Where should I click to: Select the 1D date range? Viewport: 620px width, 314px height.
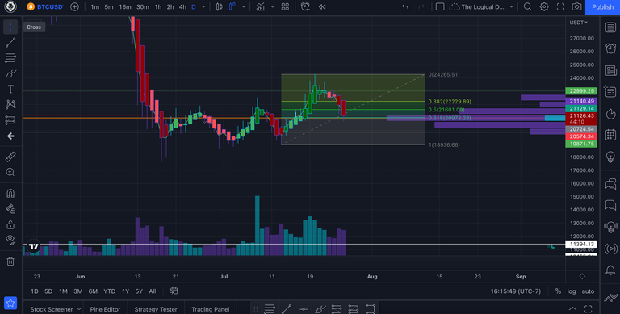click(35, 291)
